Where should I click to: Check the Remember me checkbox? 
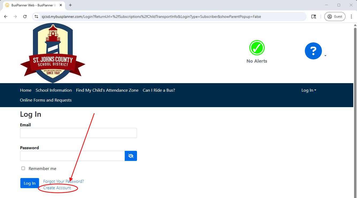(23, 168)
